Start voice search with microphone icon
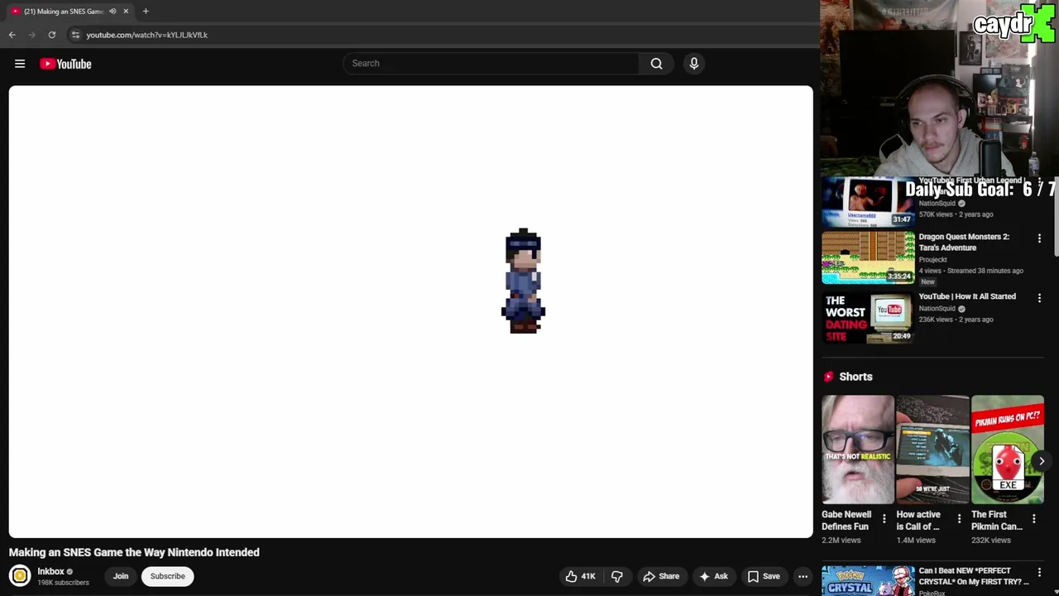The image size is (1059, 596). [x=694, y=63]
